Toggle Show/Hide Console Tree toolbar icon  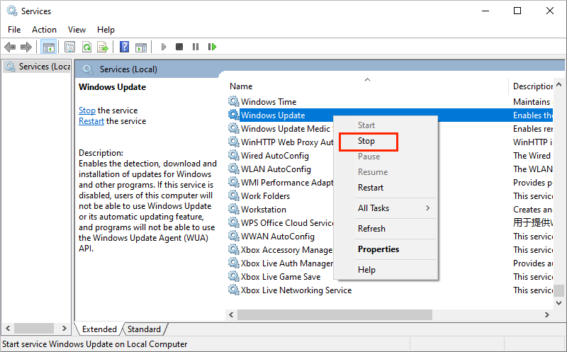(48, 47)
